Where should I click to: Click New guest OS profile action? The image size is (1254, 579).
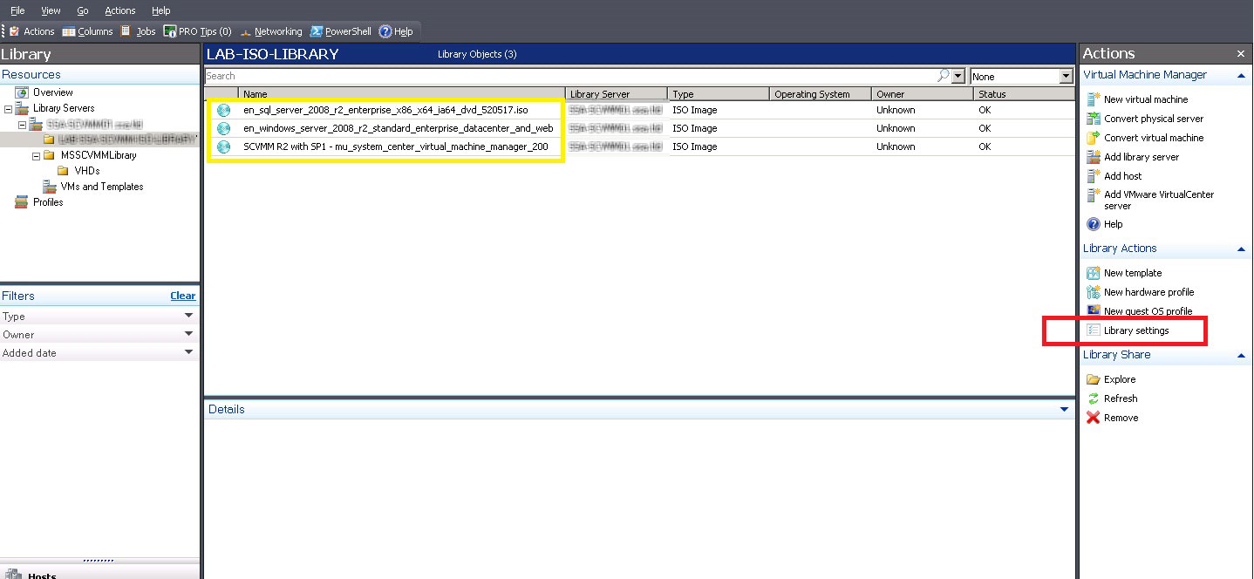1148,311
